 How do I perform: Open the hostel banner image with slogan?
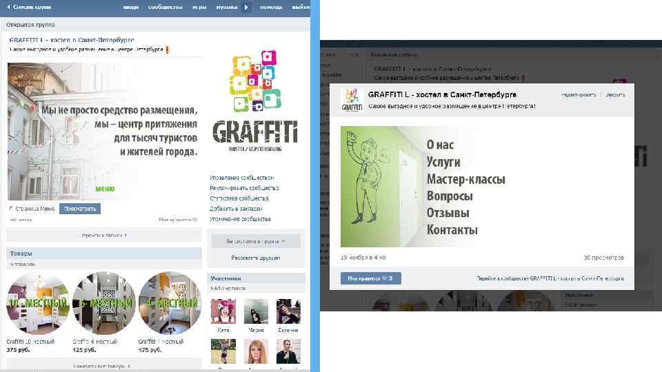click(104, 131)
